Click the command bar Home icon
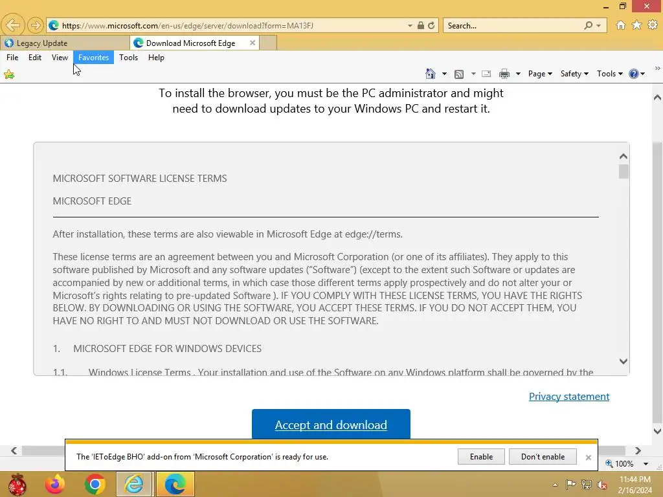The image size is (663, 497). coord(431,74)
